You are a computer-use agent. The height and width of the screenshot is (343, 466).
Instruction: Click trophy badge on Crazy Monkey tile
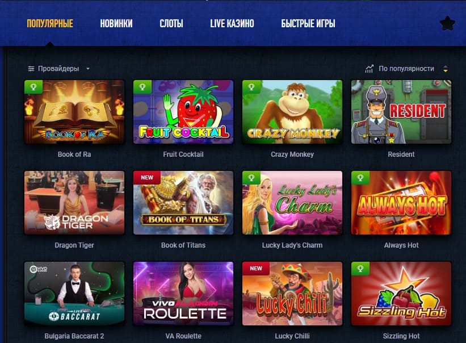coord(251,87)
